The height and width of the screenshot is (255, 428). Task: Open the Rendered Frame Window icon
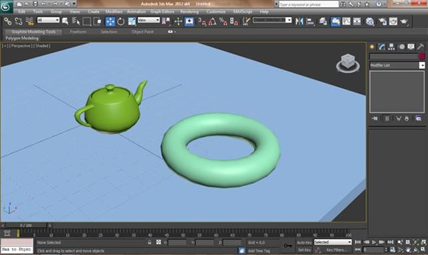tap(393, 21)
